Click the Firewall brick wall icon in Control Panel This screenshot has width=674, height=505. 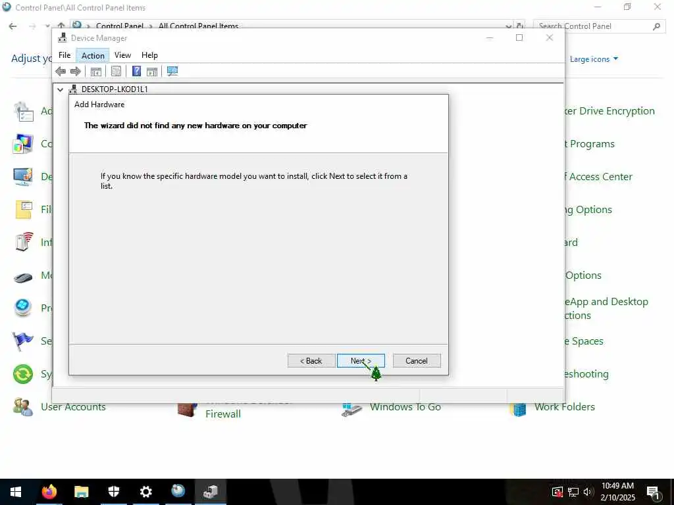coord(188,410)
